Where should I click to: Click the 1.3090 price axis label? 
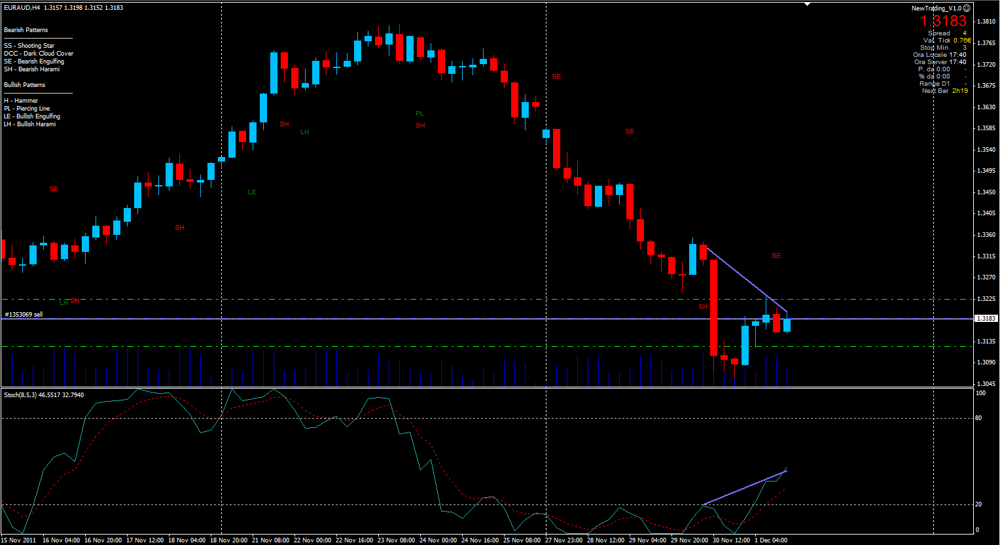[x=986, y=362]
